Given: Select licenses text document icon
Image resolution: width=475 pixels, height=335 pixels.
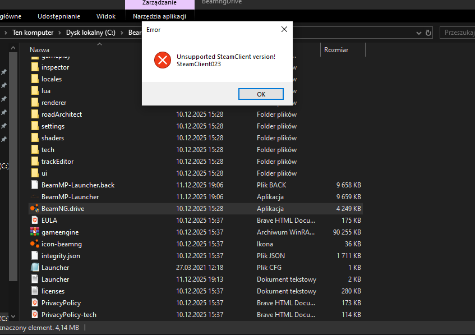Looking at the screenshot, I should (35, 291).
